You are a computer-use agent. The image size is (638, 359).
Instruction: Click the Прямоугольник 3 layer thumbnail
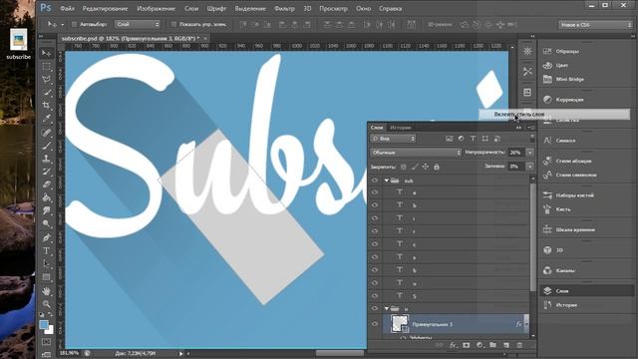(x=399, y=323)
